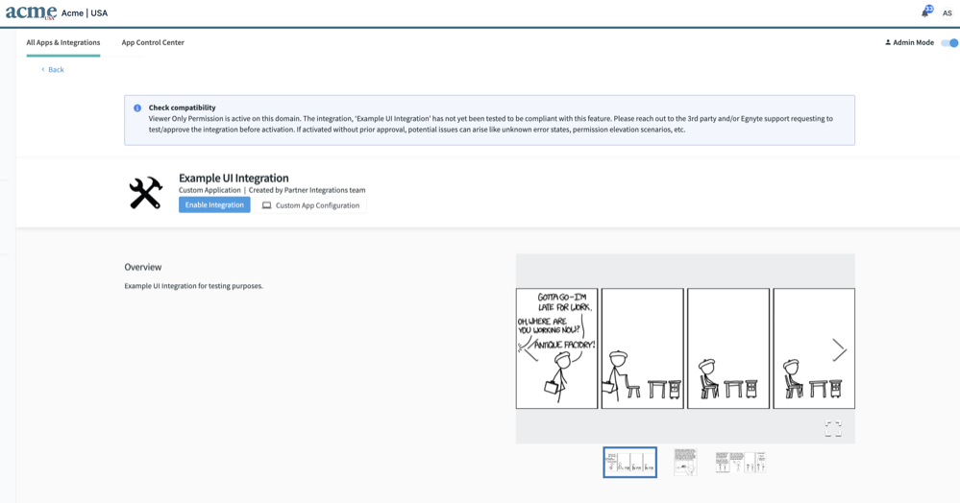The height and width of the screenshot is (503, 960).
Task: Select the second carousel thumbnail
Action: 685,462
